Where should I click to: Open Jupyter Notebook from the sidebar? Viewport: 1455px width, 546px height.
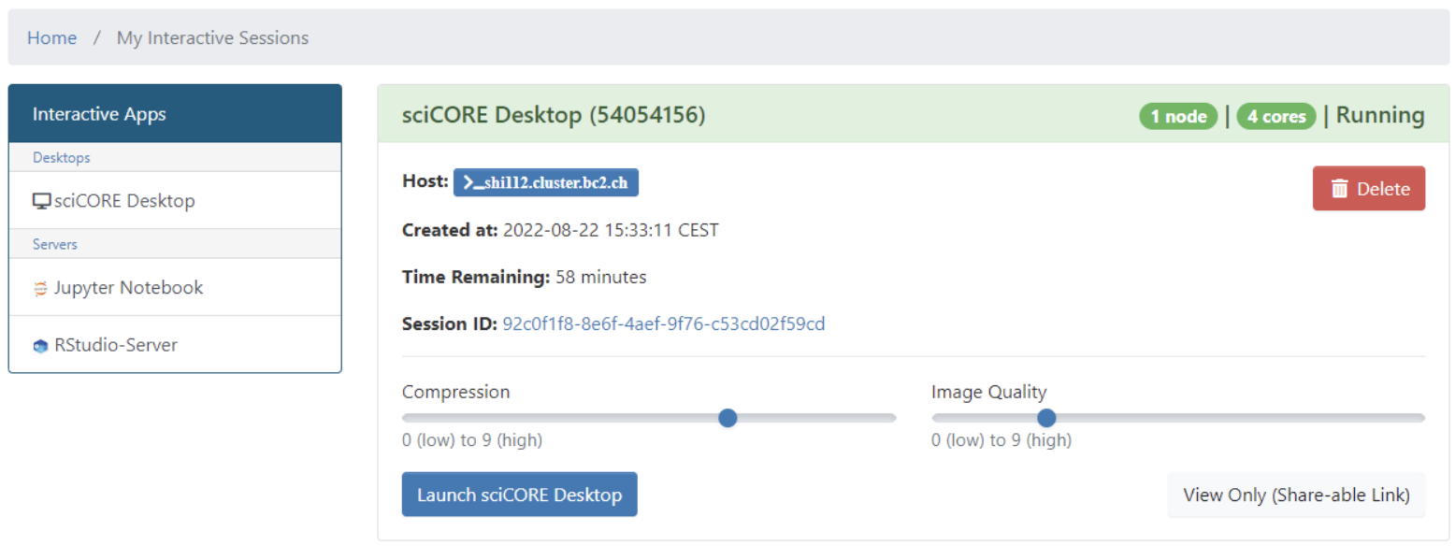pyautogui.click(x=128, y=288)
